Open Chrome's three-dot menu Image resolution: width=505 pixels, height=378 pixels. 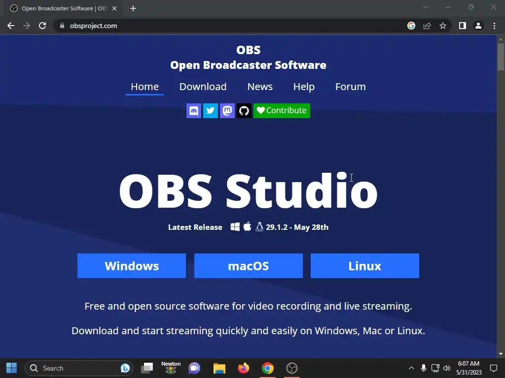click(494, 26)
